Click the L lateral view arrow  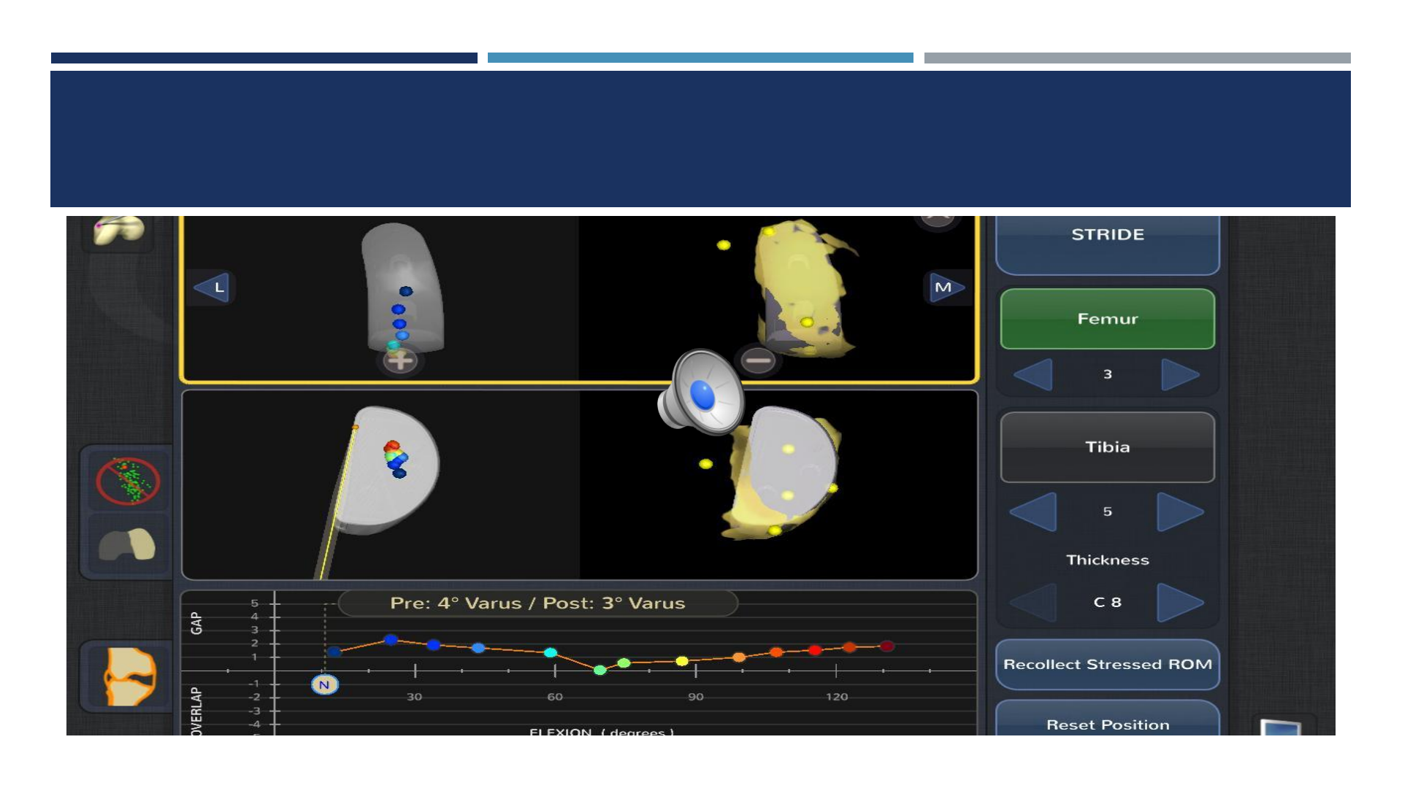click(213, 287)
